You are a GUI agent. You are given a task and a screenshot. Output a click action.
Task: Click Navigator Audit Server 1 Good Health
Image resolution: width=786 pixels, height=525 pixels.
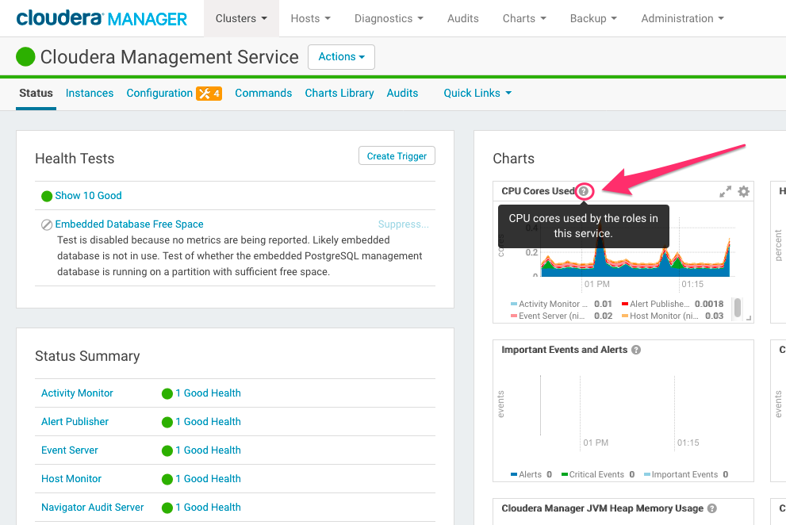click(208, 508)
